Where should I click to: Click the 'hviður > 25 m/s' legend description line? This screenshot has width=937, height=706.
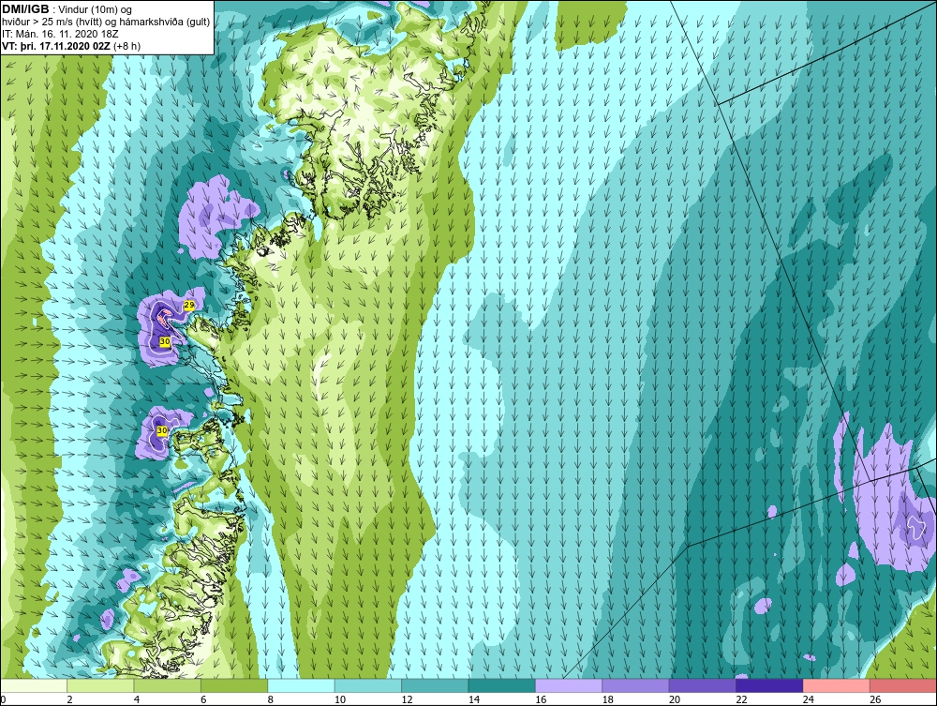(x=106, y=23)
